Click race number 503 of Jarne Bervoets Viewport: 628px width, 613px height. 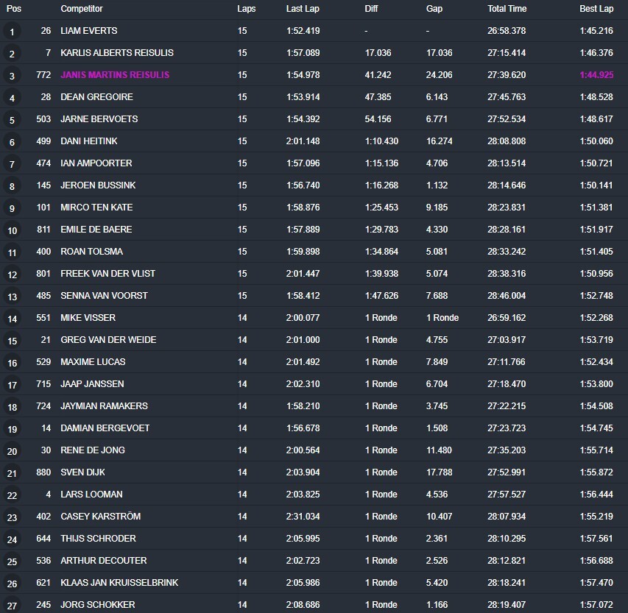point(43,119)
